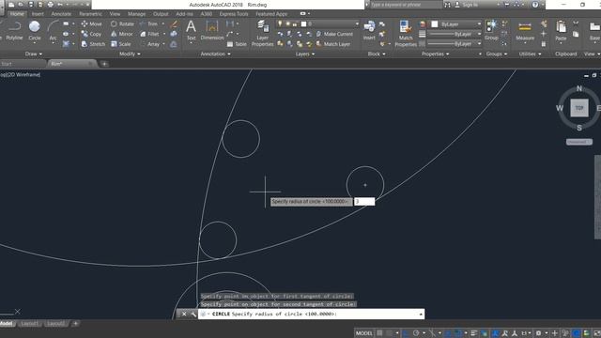Screen dimensions: 601x338
Task: Toggle lineweight display in status bar
Action: [x=473, y=333]
